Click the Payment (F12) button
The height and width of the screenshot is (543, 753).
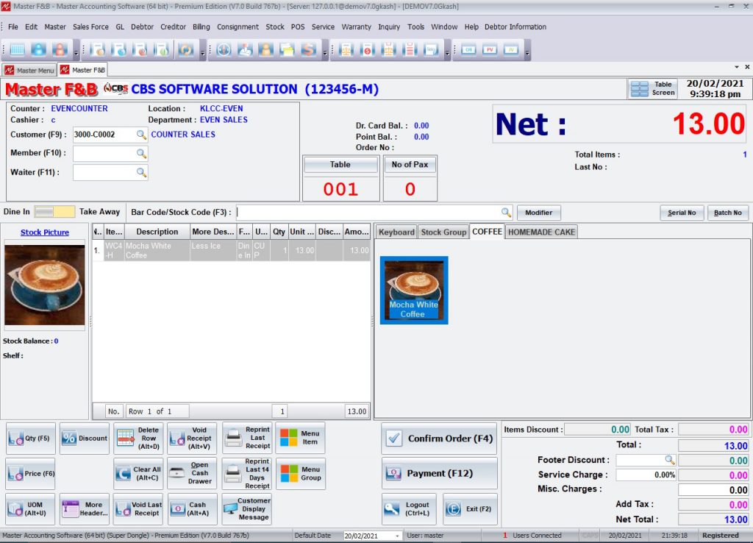[x=440, y=473]
